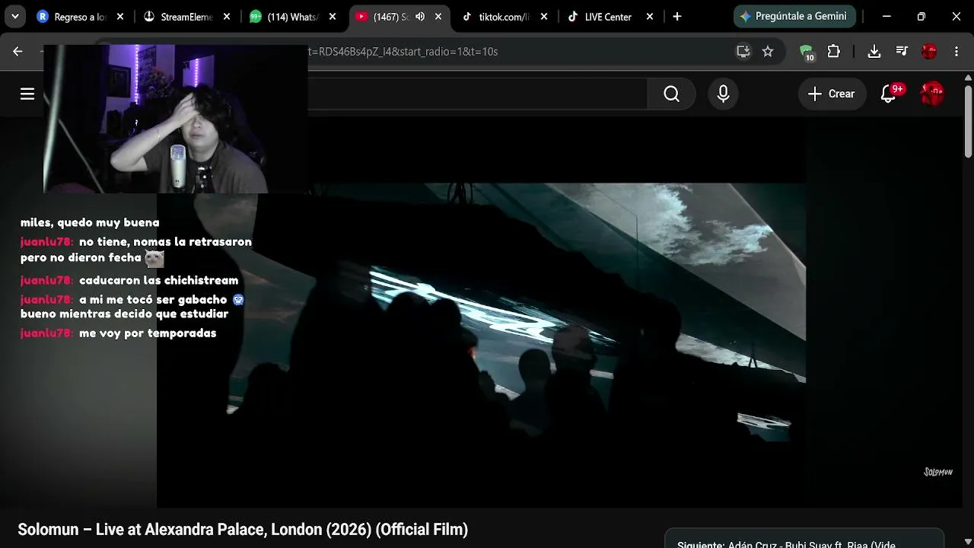The width and height of the screenshot is (974, 548).
Task: Click the chat text "pero no dieron fecha"
Action: [x=81, y=257]
